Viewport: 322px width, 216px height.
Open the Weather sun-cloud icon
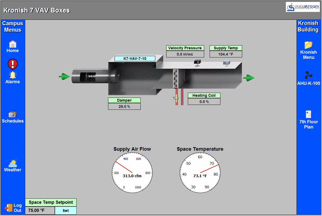coord(13,163)
